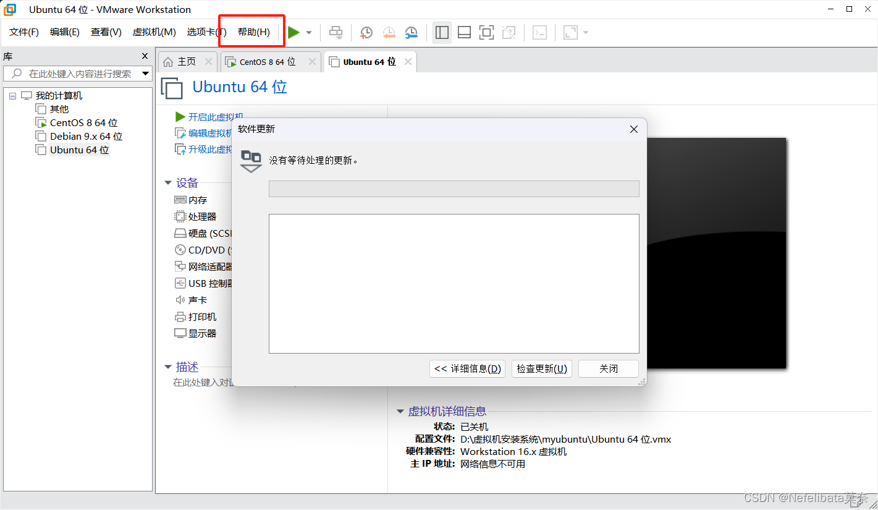Click the 详细信息(D) button in dialog
Image resolution: width=878 pixels, height=510 pixels.
[468, 369]
